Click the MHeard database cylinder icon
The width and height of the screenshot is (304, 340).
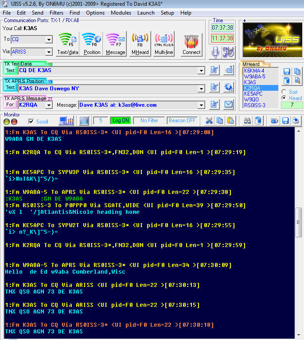tap(287, 81)
